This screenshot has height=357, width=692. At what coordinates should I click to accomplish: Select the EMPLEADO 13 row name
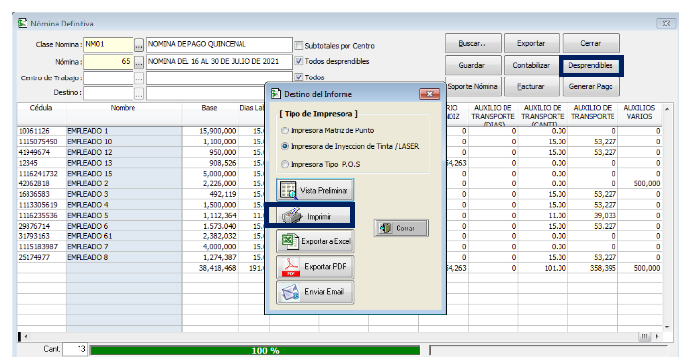[x=89, y=163]
